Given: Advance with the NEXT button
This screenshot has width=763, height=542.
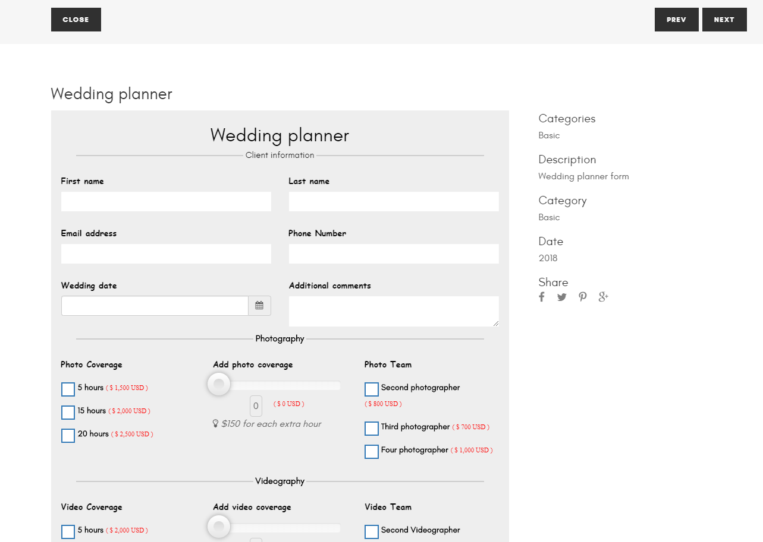Looking at the screenshot, I should (724, 20).
